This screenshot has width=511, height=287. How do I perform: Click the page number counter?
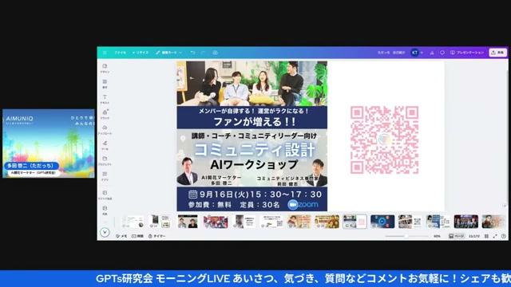(473, 236)
